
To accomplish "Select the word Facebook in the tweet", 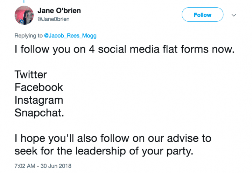I will (39, 88).
